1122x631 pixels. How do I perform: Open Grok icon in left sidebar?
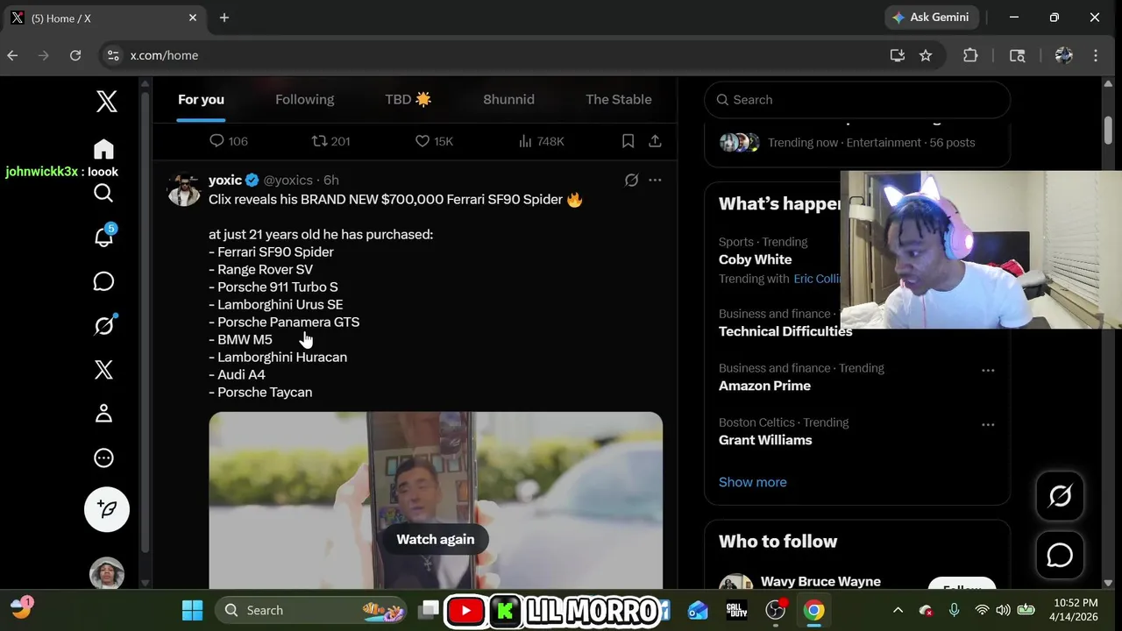[x=103, y=325]
